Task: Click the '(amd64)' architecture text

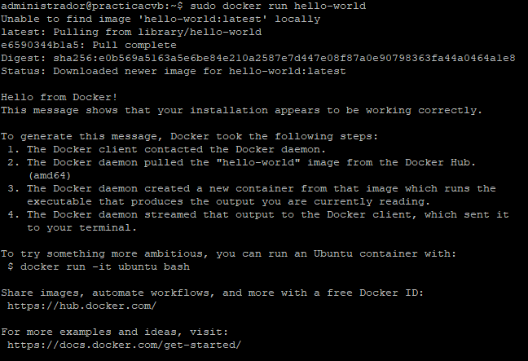Action: (50, 176)
